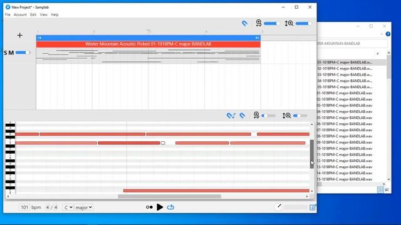Click the small handle after the highlighted note

(x=163, y=143)
